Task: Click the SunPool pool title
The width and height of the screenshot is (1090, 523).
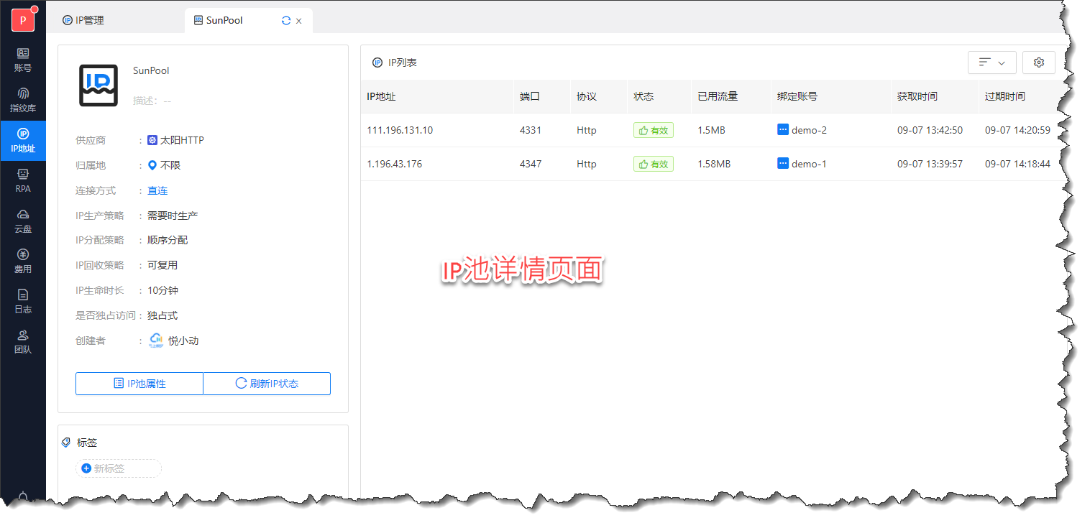Action: point(151,70)
